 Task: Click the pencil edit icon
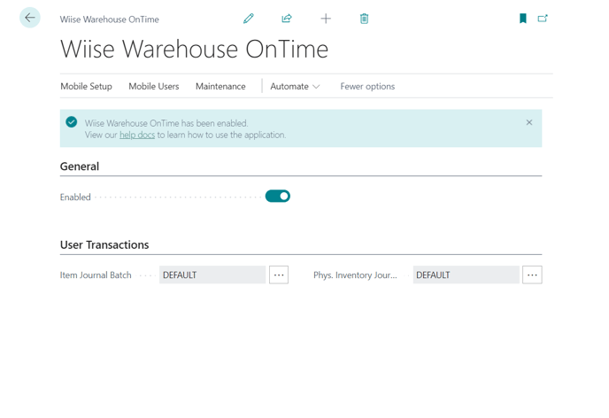click(x=249, y=19)
